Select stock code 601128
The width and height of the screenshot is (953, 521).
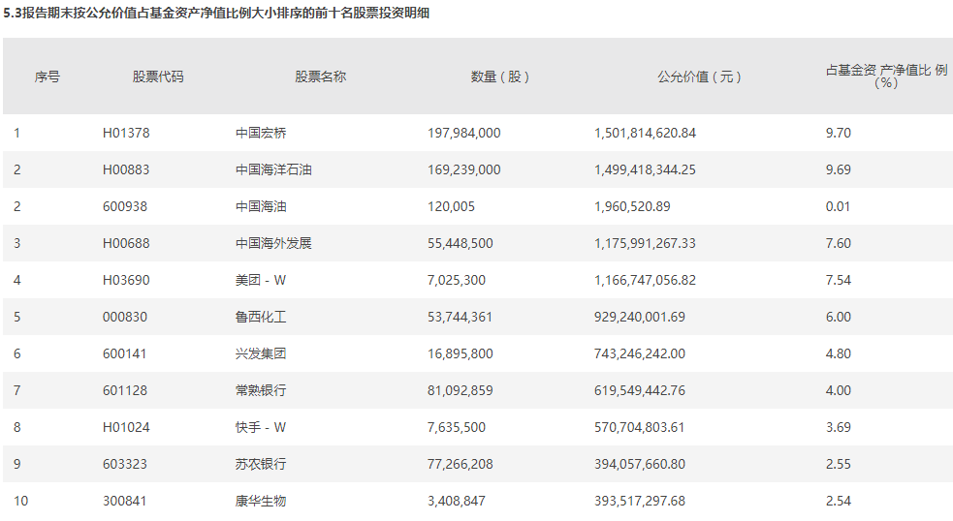(125, 391)
